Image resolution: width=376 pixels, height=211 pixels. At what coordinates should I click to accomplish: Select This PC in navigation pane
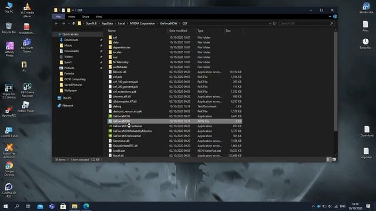coord(67,98)
